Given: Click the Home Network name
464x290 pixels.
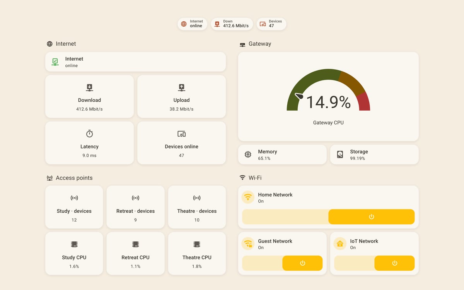Looking at the screenshot, I should (275, 194).
